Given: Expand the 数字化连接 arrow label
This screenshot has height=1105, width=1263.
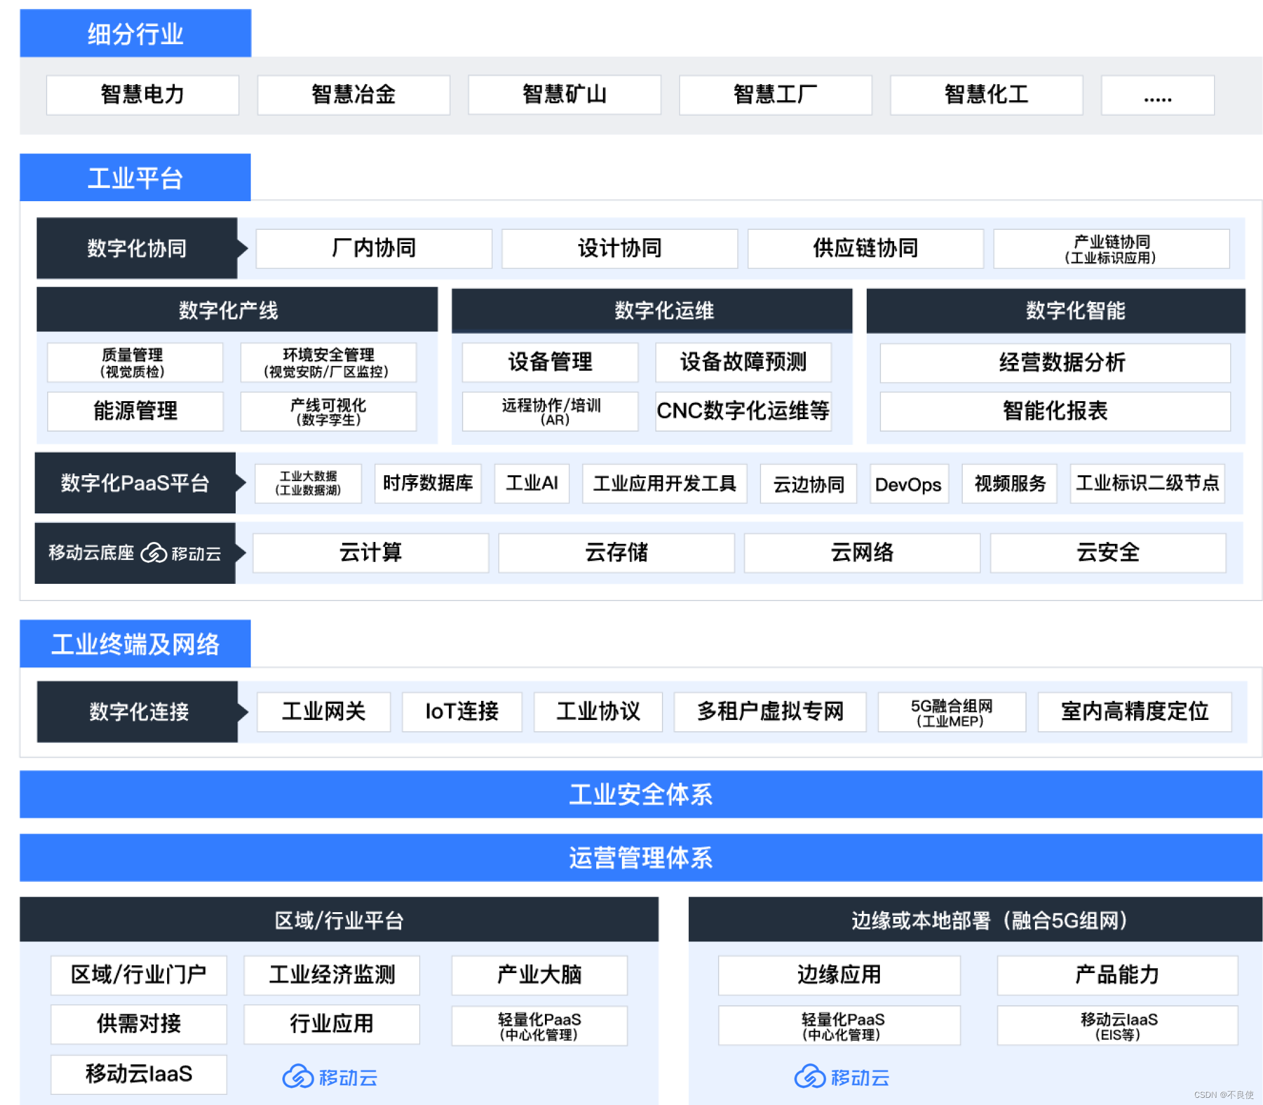Looking at the screenshot, I should pyautogui.click(x=138, y=711).
